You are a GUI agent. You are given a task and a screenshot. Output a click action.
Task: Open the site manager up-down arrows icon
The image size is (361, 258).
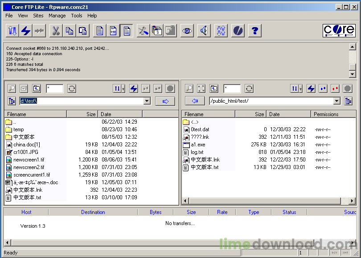(x=12, y=31)
